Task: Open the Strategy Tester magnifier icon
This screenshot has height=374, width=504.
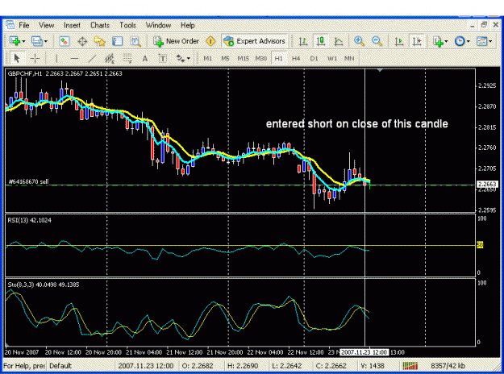Action: [x=135, y=41]
